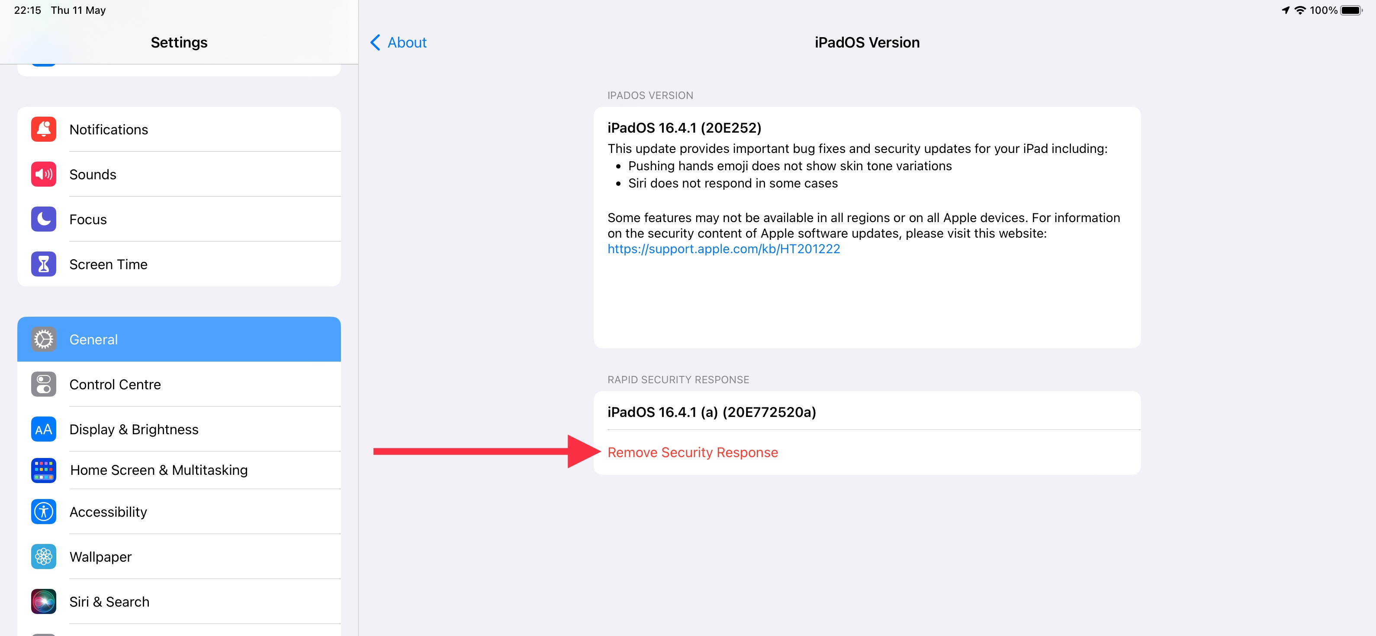Go back to the About page
1376x636 pixels.
coord(397,42)
